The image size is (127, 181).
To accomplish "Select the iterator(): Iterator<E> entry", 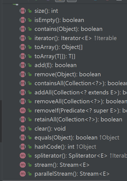I will click(63, 38).
